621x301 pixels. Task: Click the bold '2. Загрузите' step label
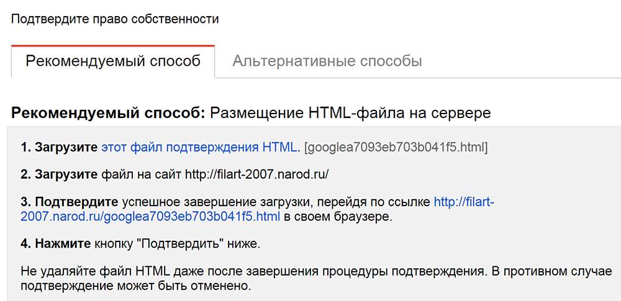click(59, 174)
